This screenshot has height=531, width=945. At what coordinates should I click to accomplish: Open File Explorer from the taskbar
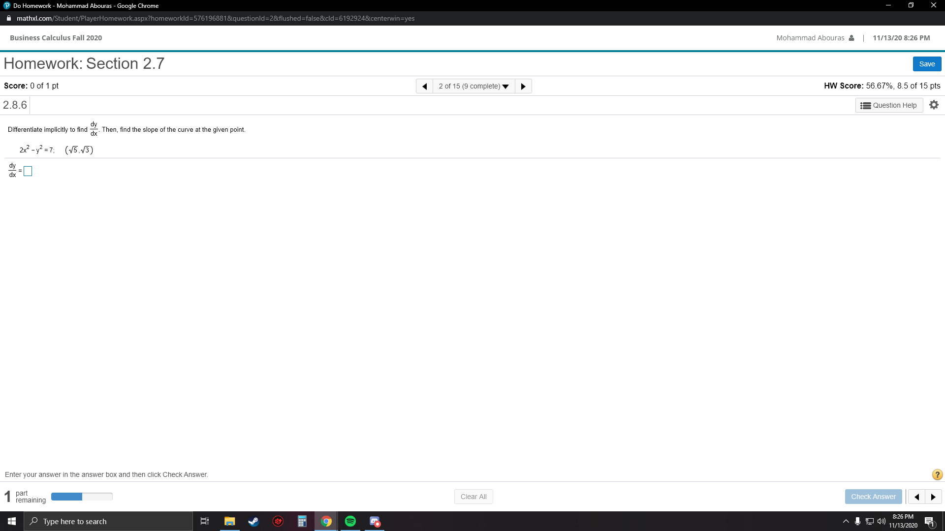pyautogui.click(x=229, y=521)
